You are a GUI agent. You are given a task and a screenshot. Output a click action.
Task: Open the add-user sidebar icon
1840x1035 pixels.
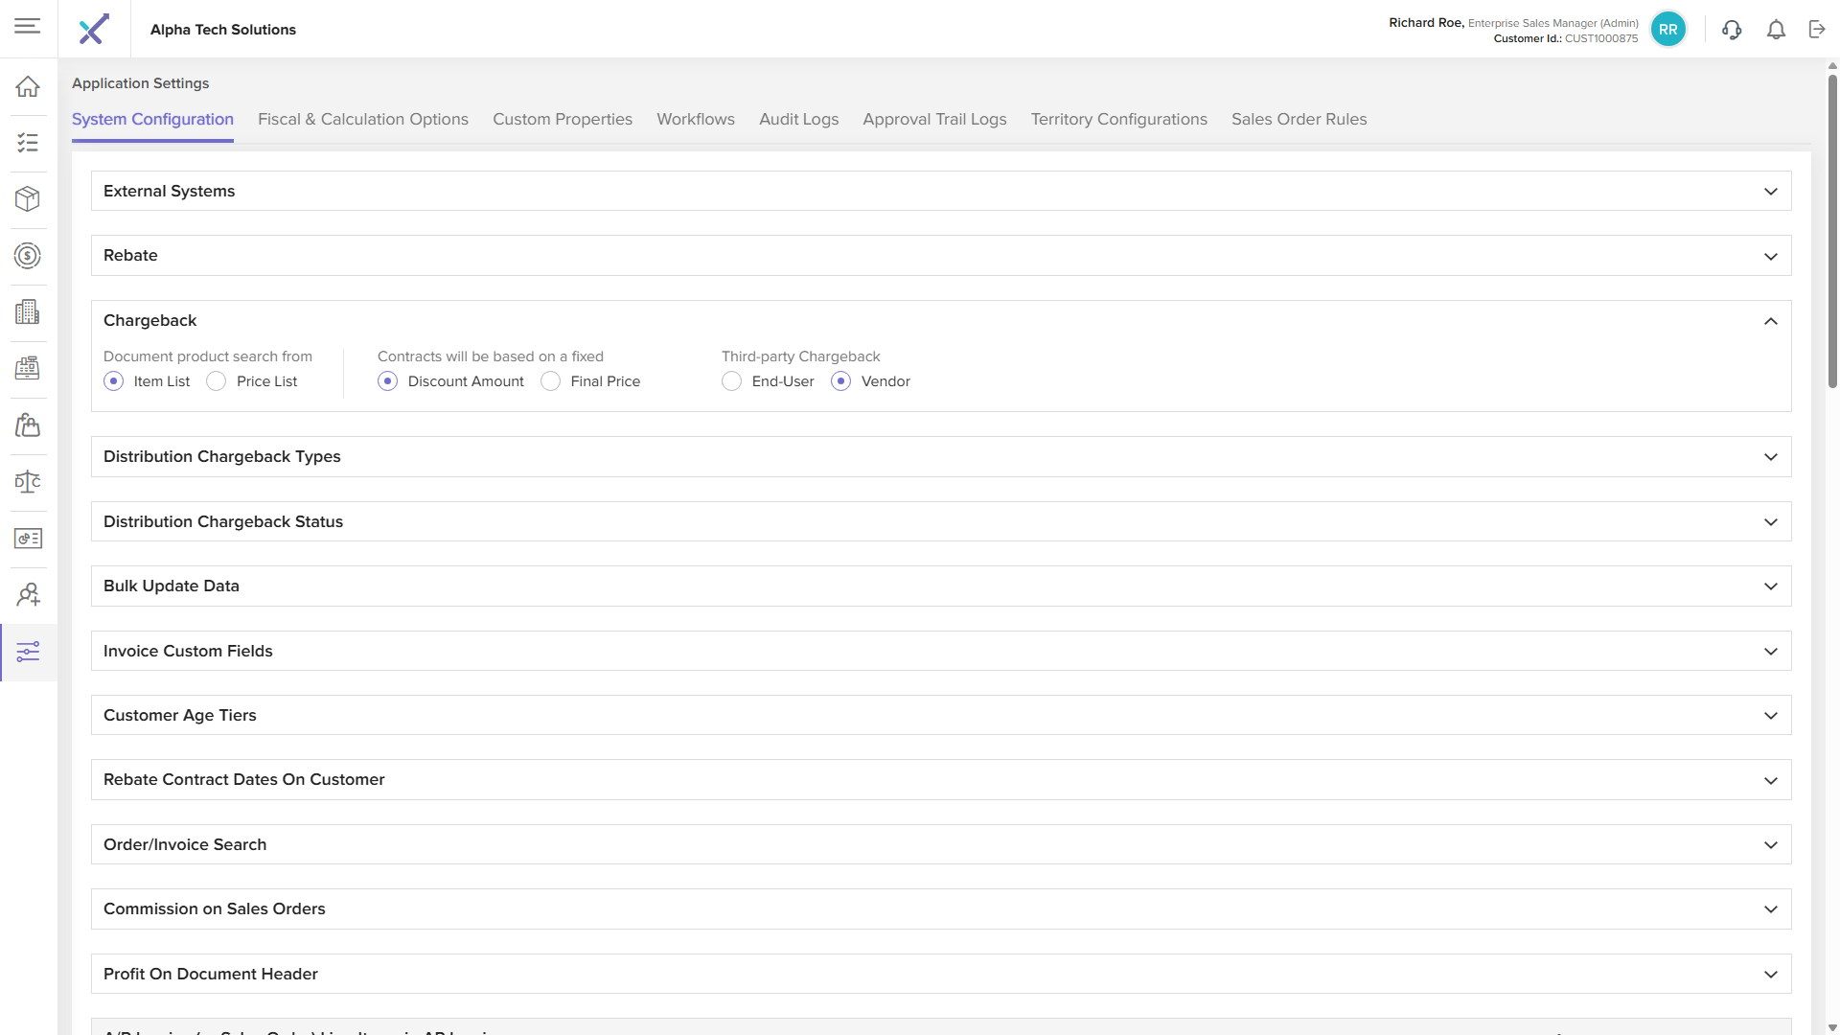28,595
